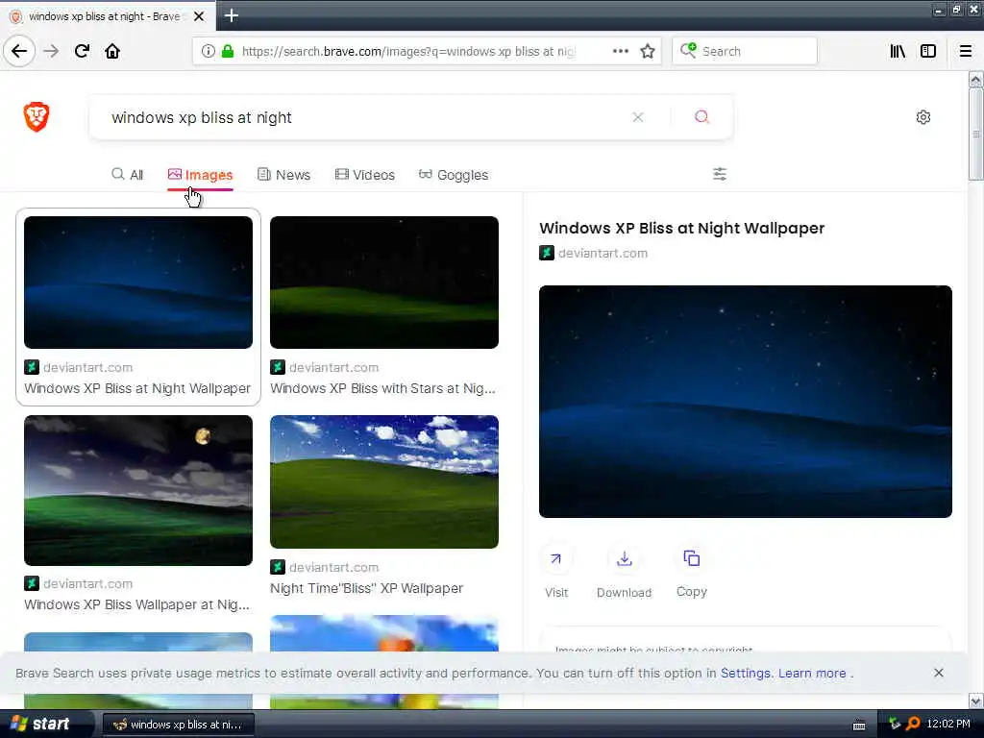Screen dimensions: 984x738
Task: Toggle the browser sidebar icon
Action: click(x=928, y=52)
